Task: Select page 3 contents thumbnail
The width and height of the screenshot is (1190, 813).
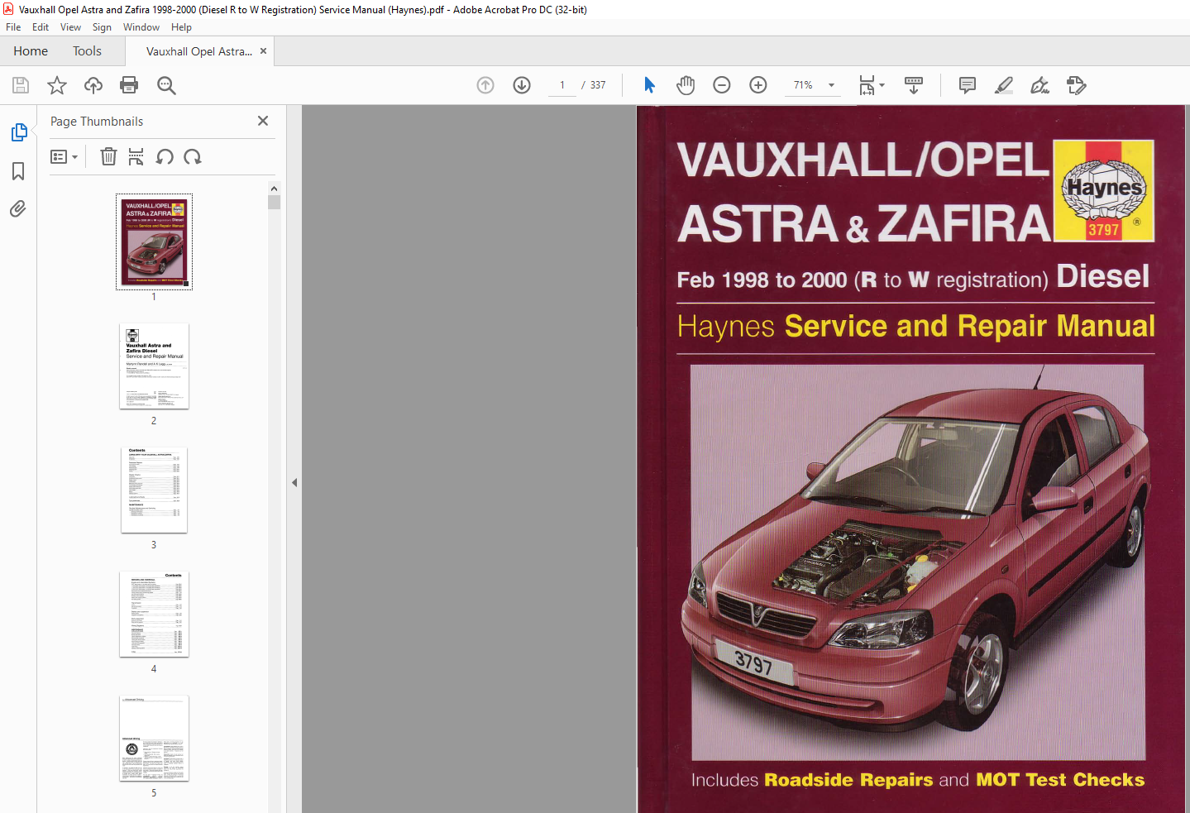Action: (x=154, y=490)
